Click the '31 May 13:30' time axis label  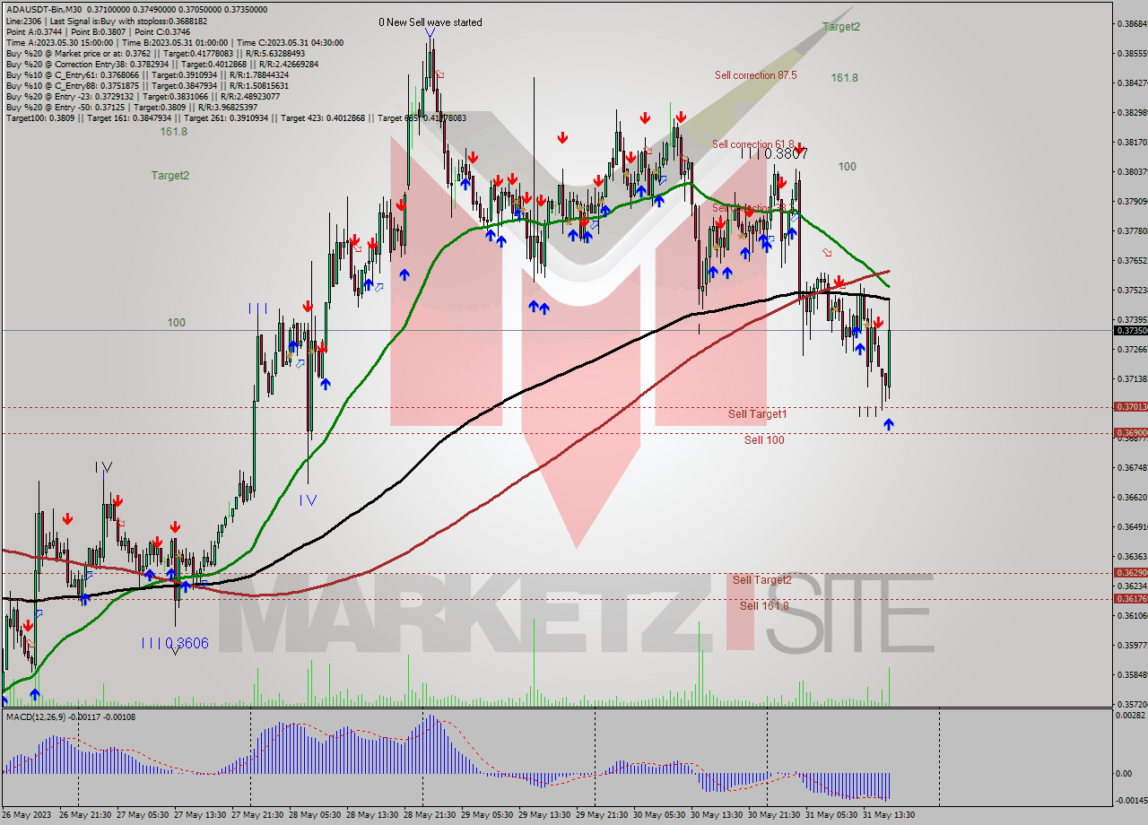(889, 815)
